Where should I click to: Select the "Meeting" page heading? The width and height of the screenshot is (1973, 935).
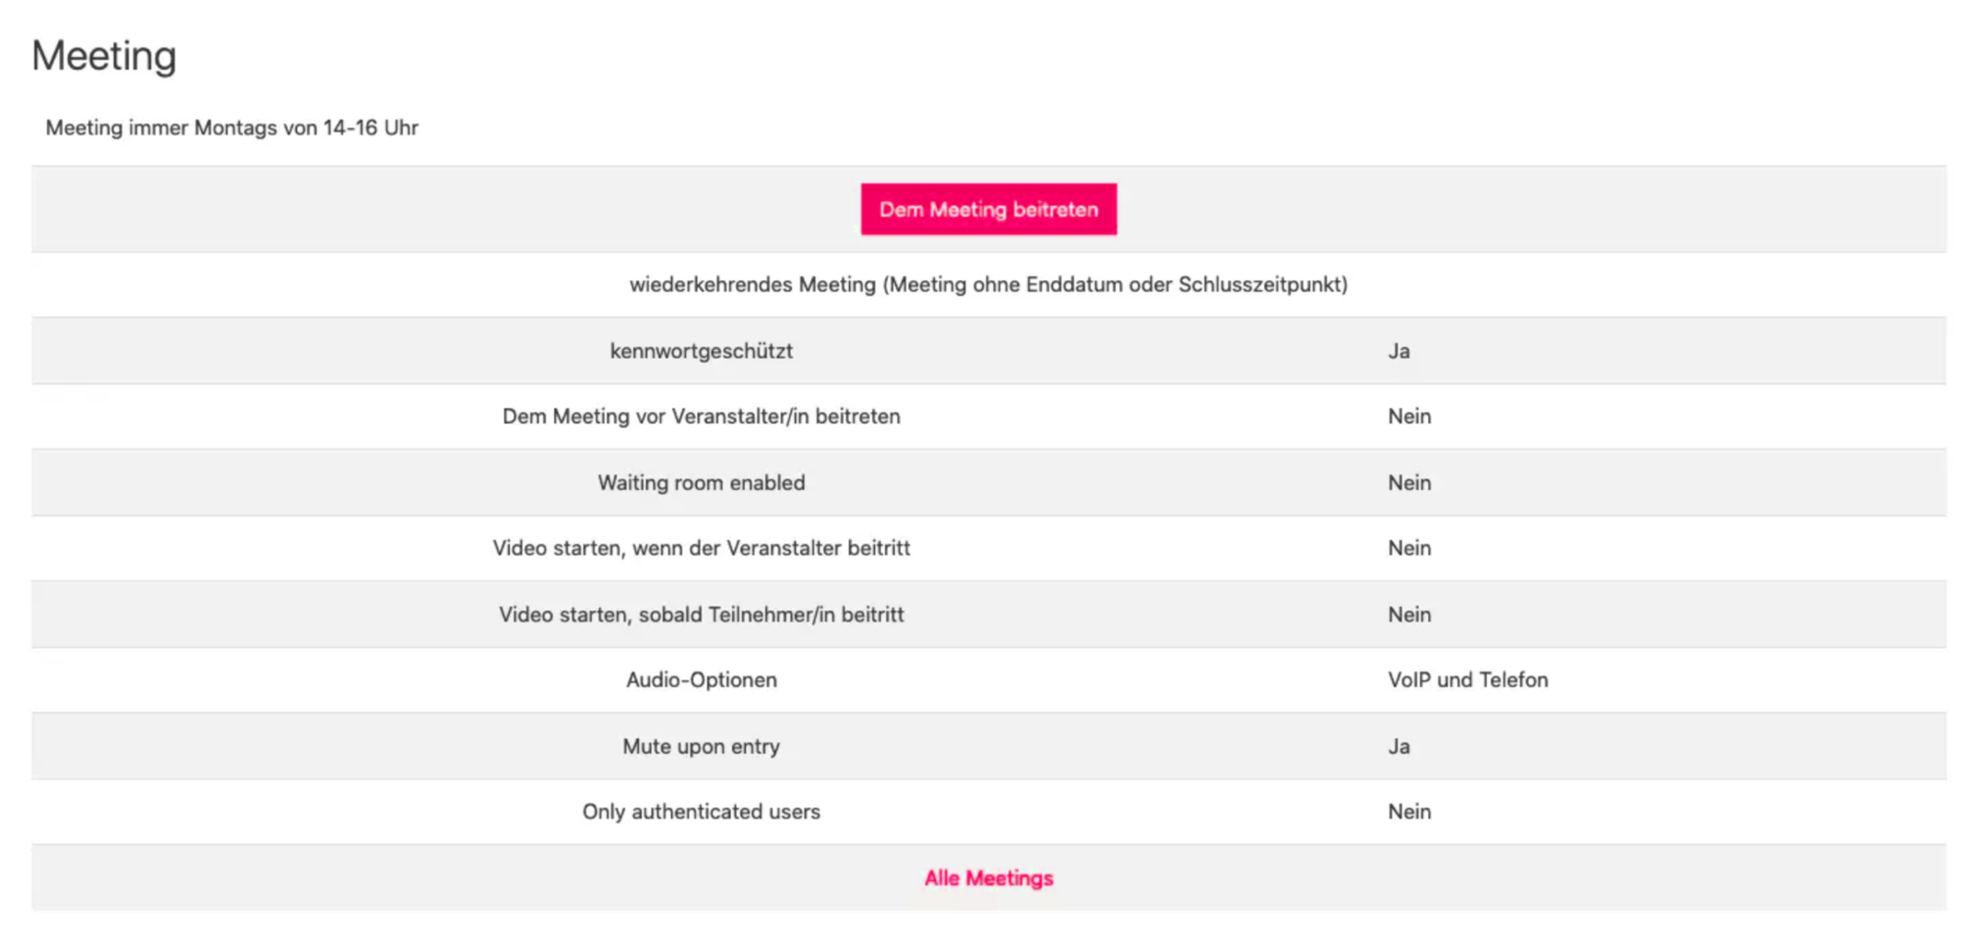tap(103, 55)
